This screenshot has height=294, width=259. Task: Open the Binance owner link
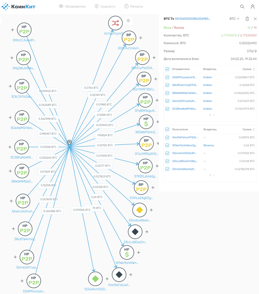(208, 145)
